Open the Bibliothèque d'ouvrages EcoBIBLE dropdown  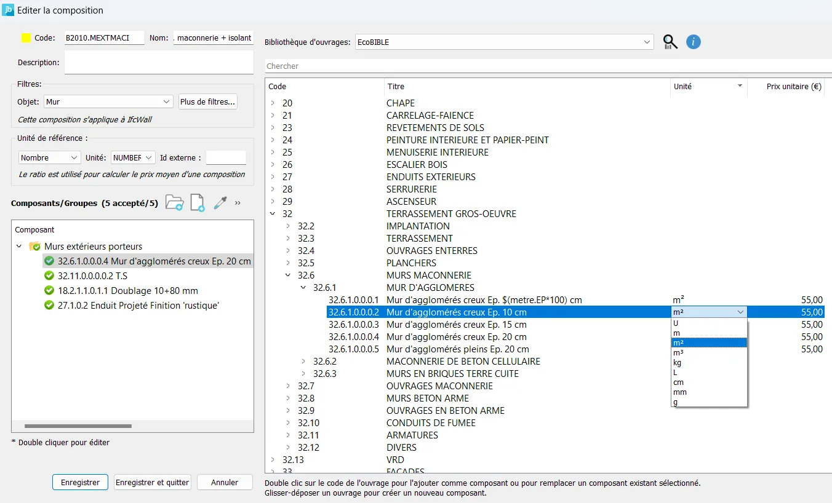(x=504, y=42)
